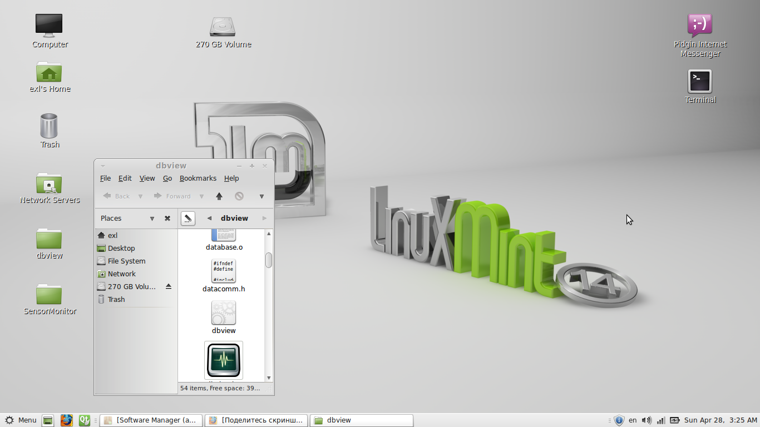760x427 pixels.
Task: Launch the Terminal desktop shortcut
Action: (x=700, y=81)
